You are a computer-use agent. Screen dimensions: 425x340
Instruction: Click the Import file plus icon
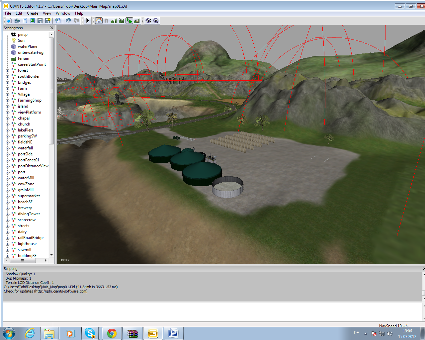[x=58, y=21]
